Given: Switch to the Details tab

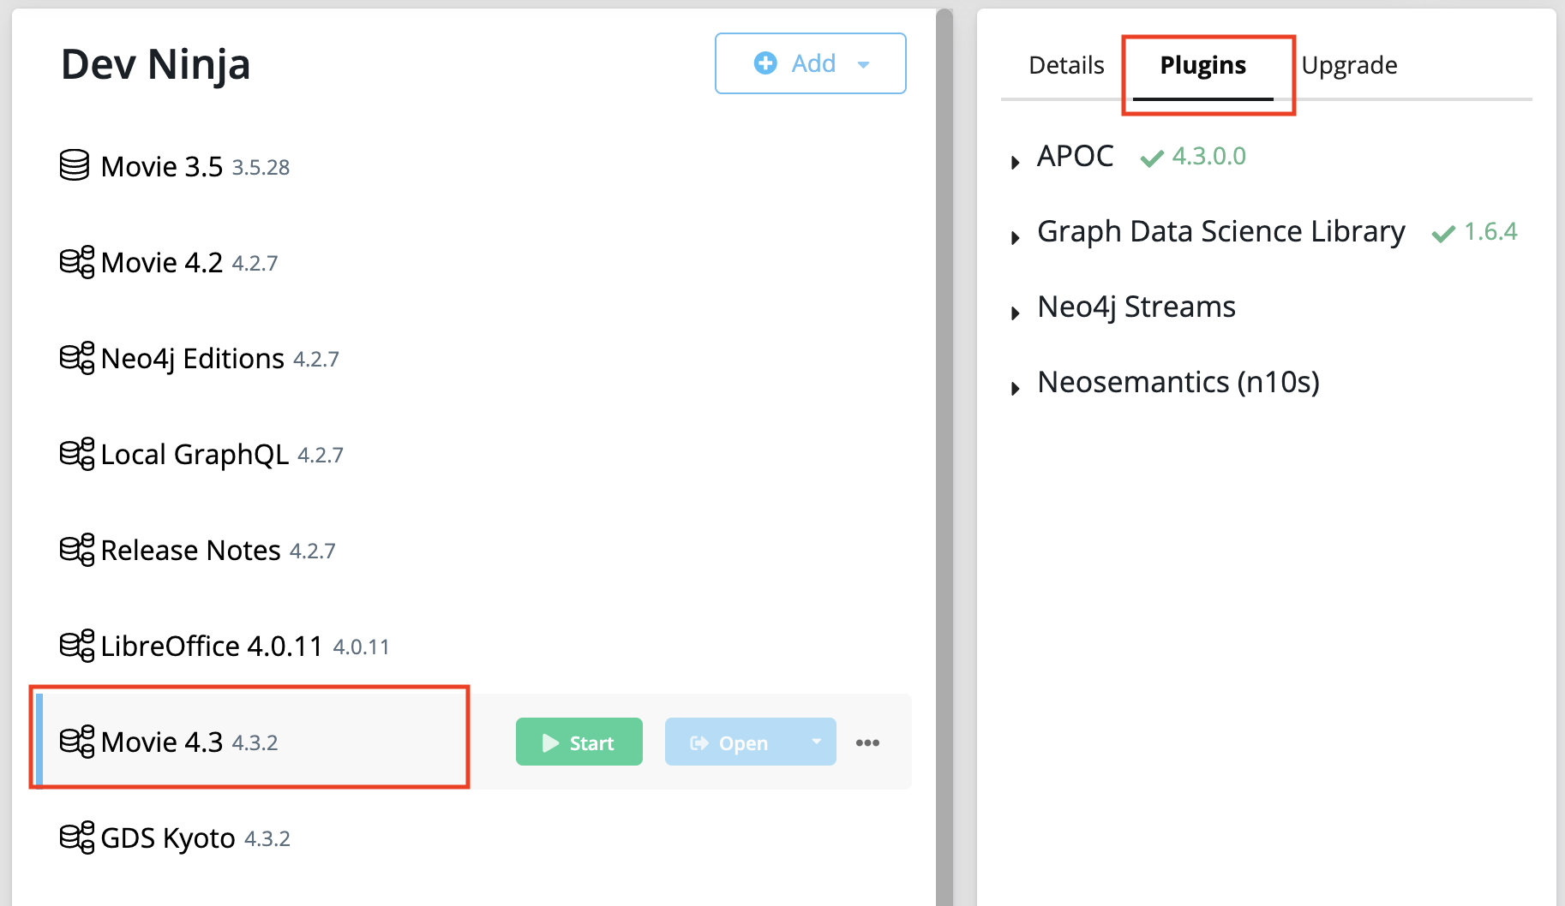Looking at the screenshot, I should [x=1066, y=65].
